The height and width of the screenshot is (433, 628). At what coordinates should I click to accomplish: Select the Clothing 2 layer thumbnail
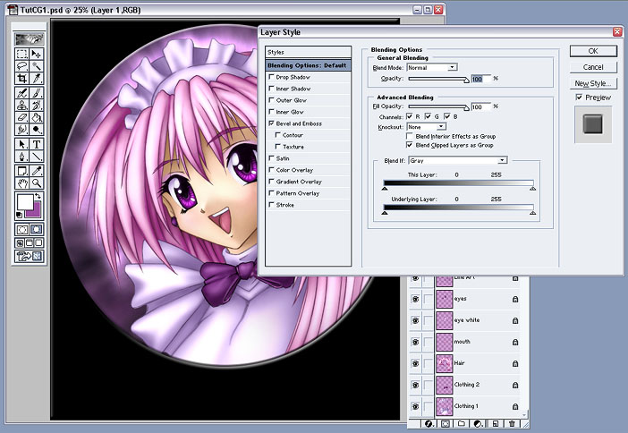[445, 385]
